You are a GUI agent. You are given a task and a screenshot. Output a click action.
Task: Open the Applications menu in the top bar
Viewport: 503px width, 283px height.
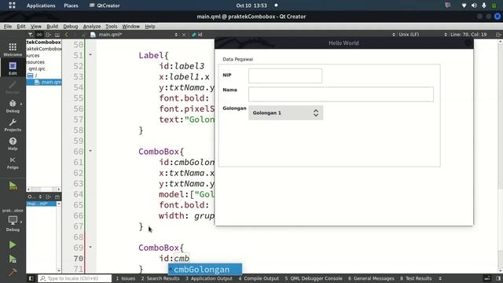pos(41,6)
